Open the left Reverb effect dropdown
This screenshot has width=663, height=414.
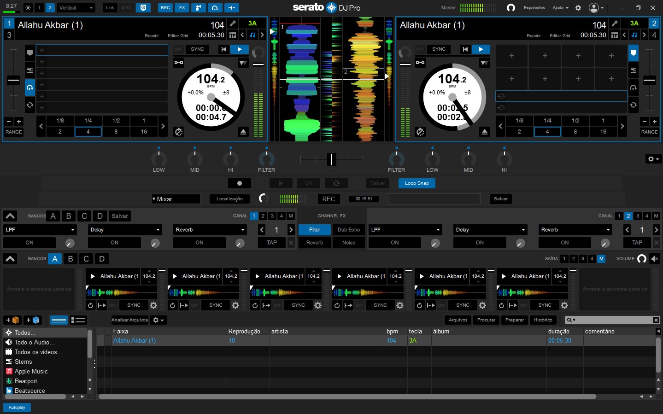[x=210, y=230]
